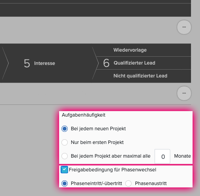The height and width of the screenshot is (196, 200).
Task: Choose the 'Phasenaustritt' radio button
Action: [x=128, y=183]
